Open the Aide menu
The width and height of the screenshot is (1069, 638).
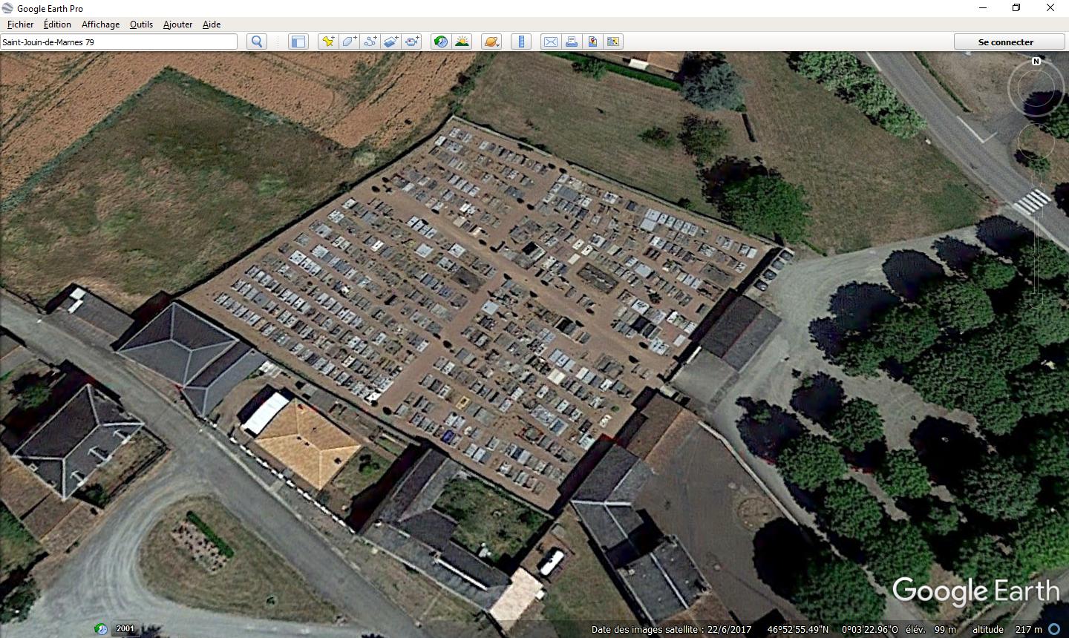point(212,24)
